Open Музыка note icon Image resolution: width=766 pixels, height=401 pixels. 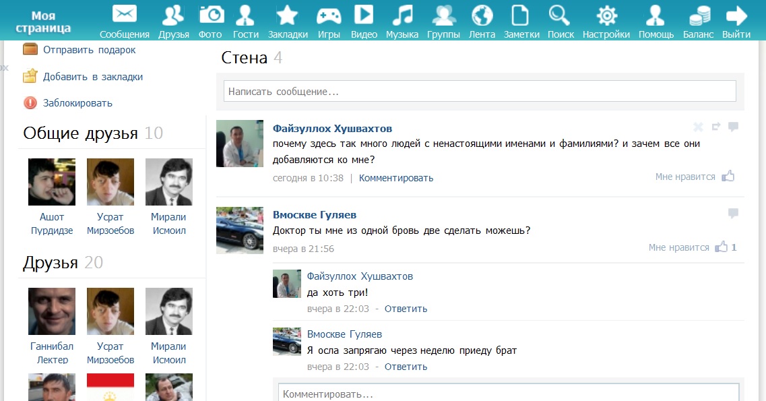(402, 15)
